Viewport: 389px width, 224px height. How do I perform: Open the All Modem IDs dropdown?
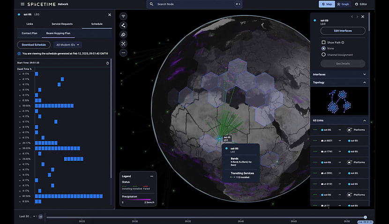68,45
